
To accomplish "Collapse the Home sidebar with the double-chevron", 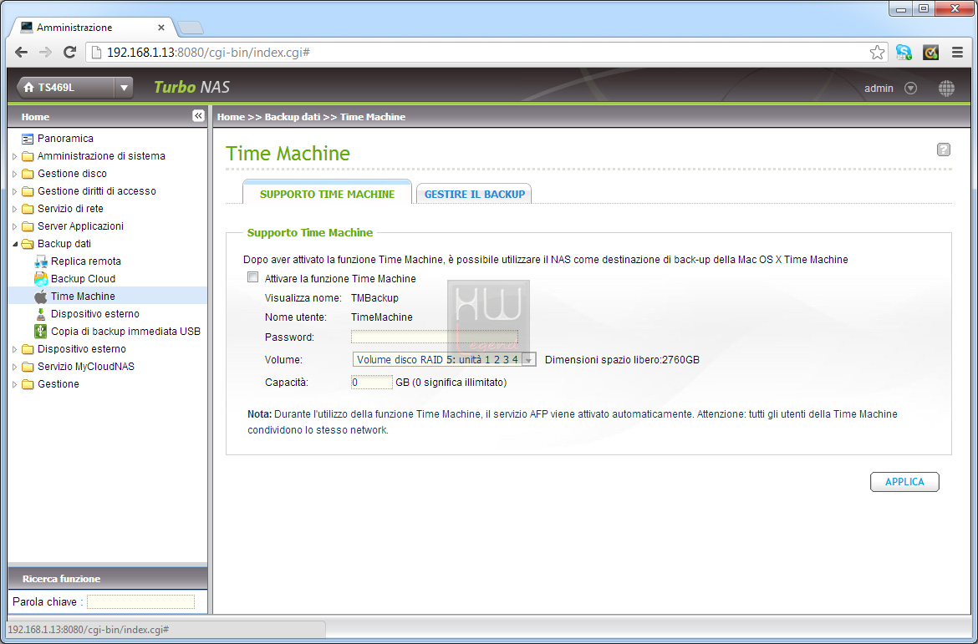I will tap(198, 116).
